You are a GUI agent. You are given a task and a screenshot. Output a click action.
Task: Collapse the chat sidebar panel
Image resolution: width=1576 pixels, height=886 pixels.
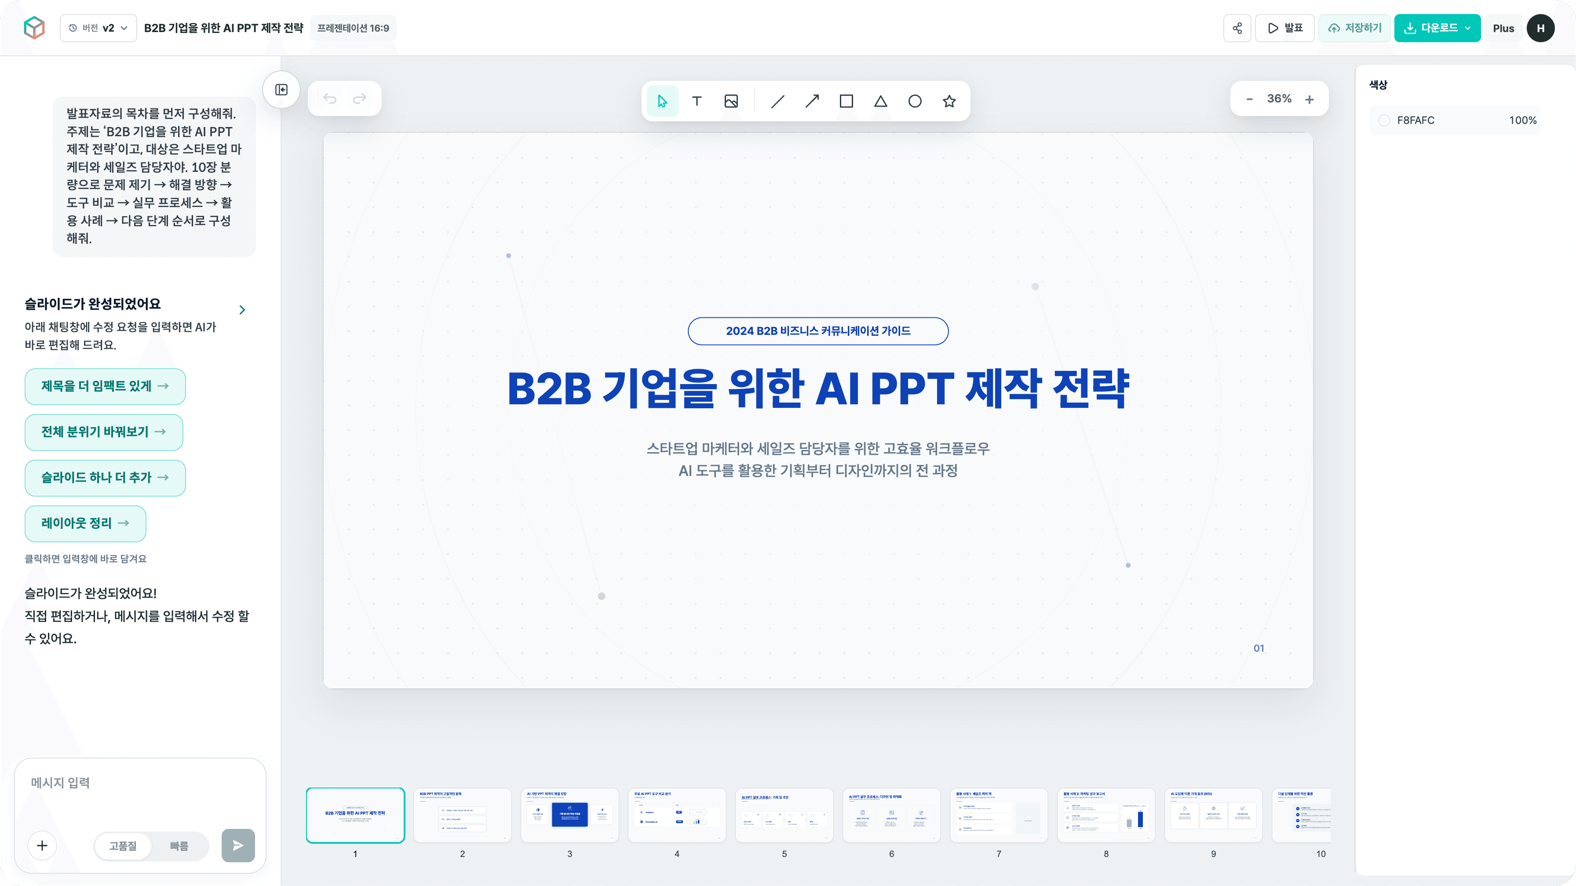pos(281,90)
